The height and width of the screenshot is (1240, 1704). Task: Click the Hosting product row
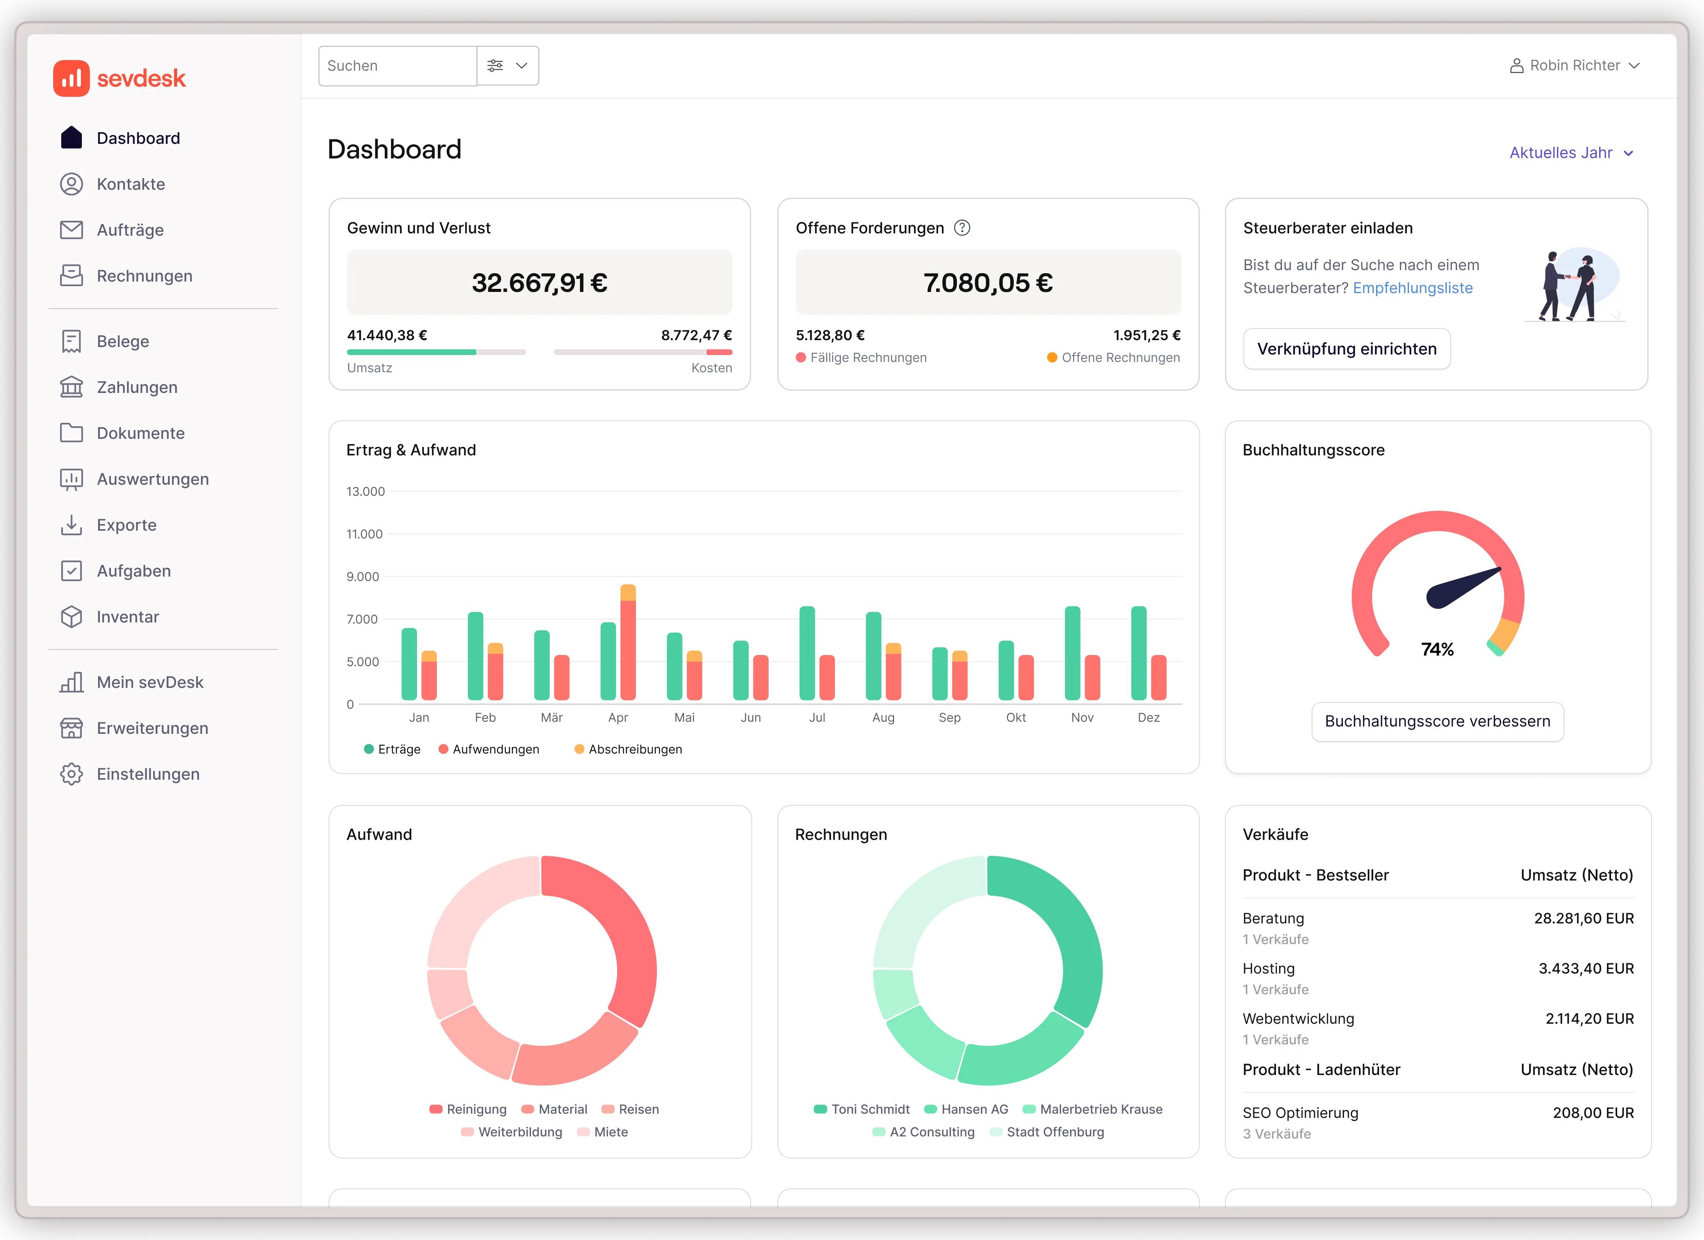1438,978
